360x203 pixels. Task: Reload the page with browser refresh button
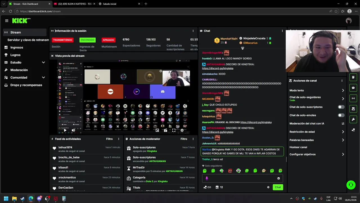coord(10,11)
